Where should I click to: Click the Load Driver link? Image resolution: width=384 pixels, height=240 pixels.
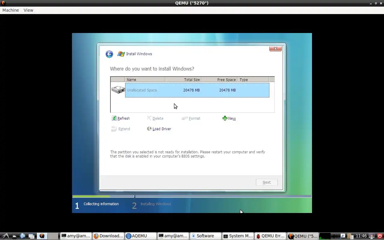[x=162, y=129]
